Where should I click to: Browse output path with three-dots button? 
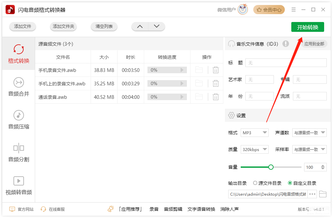[312, 194]
